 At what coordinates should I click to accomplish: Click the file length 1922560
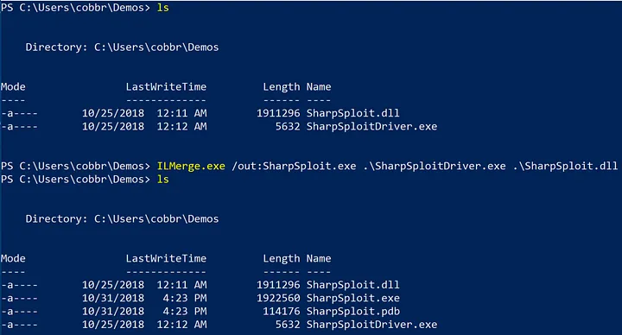tap(278, 298)
